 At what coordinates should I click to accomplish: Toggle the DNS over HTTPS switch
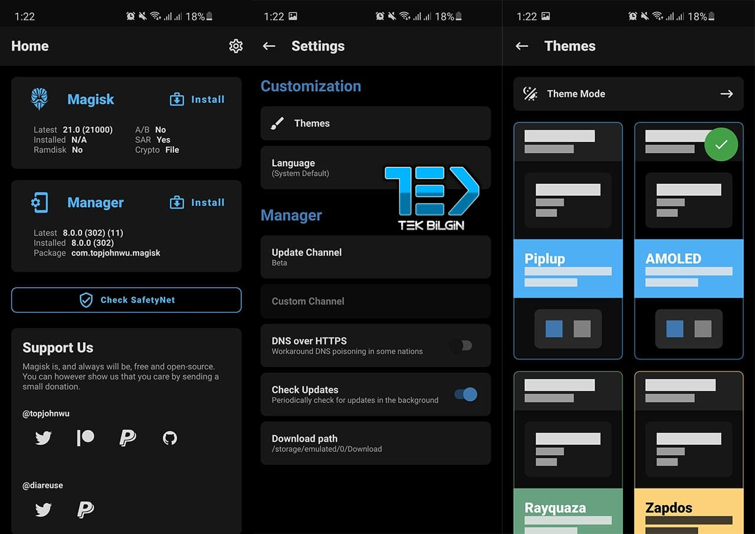pyautogui.click(x=462, y=346)
